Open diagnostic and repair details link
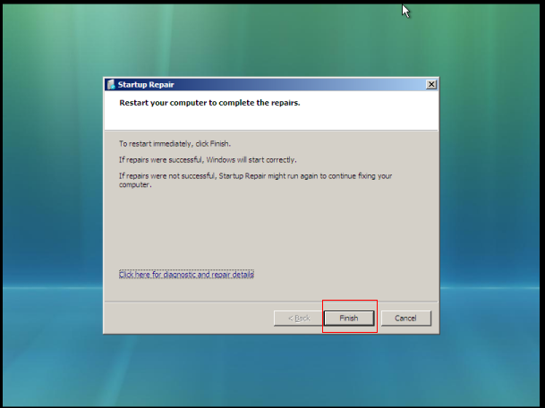The width and height of the screenshot is (545, 408). (x=186, y=275)
